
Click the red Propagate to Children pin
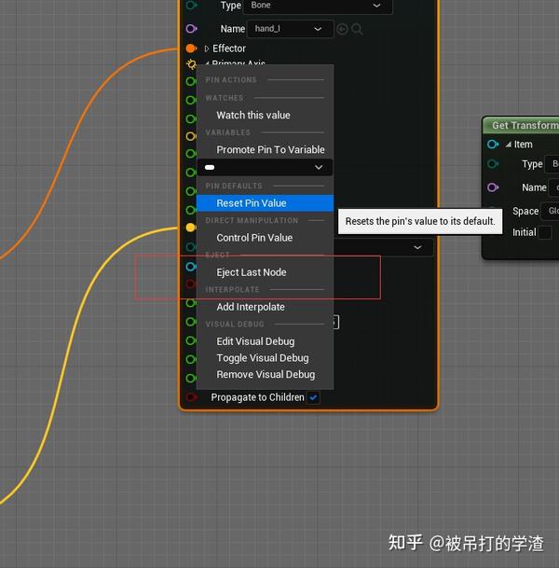point(191,397)
